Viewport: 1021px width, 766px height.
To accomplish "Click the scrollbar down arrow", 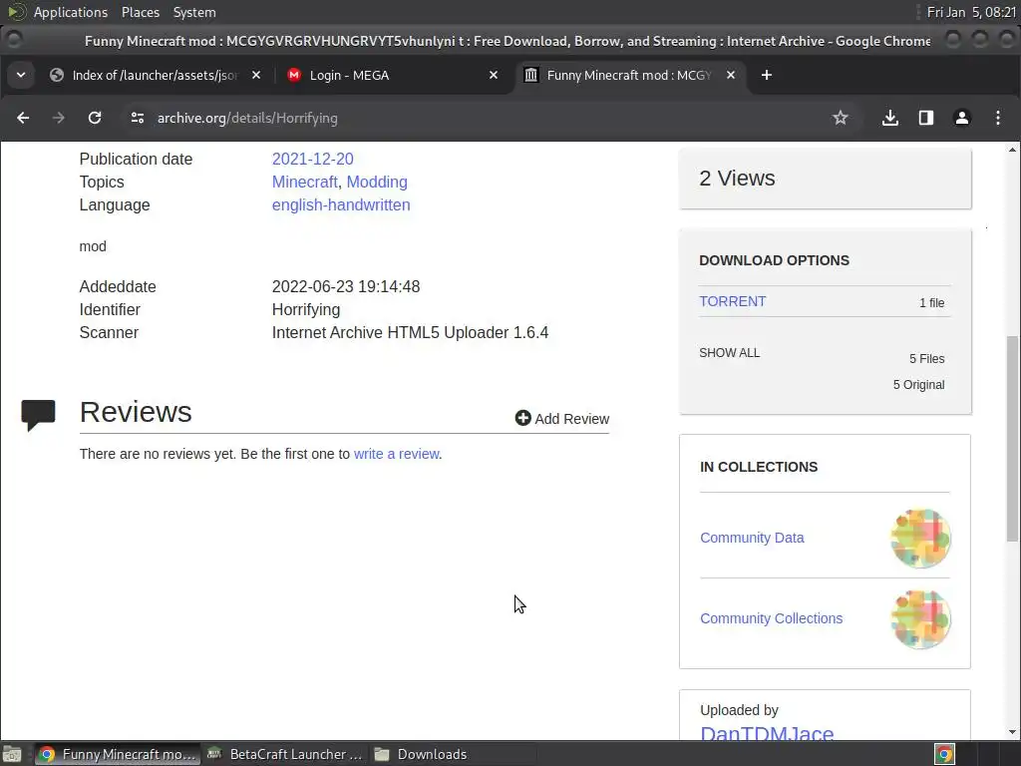I will (x=1013, y=732).
